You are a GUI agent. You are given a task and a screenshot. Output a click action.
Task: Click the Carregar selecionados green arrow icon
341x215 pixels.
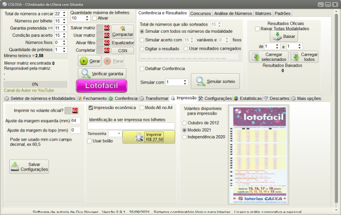coord(256,57)
